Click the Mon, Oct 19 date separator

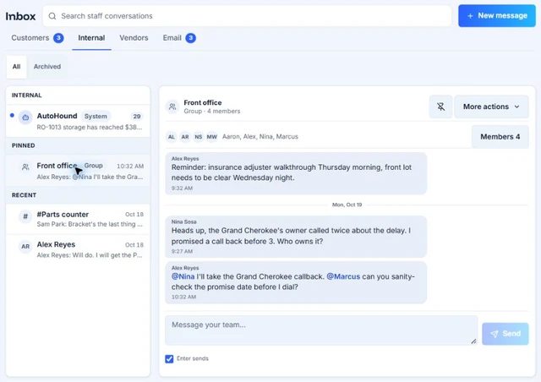pyautogui.click(x=347, y=205)
